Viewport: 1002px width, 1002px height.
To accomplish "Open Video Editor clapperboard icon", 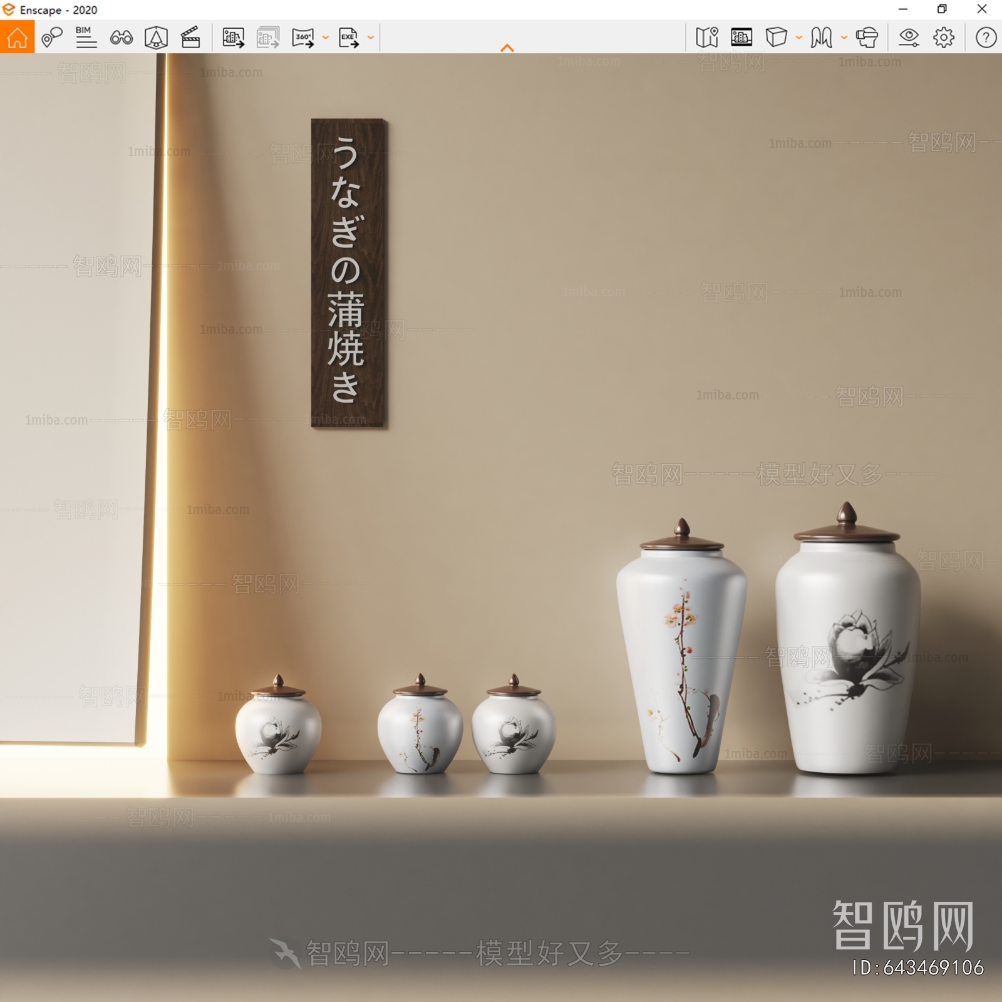I will pos(190,38).
